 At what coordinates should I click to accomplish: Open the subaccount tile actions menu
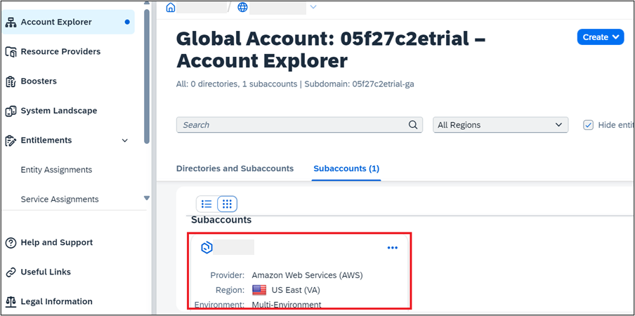393,248
